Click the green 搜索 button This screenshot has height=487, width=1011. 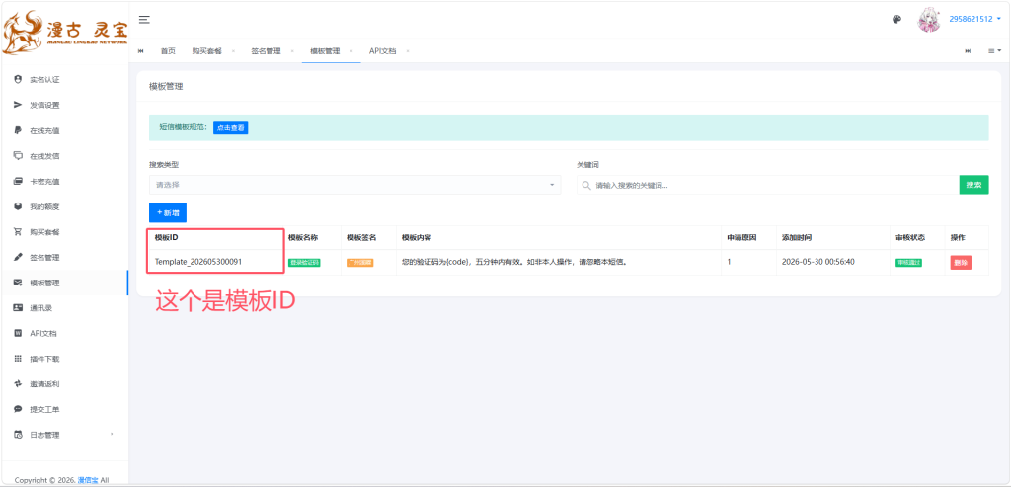pyautogui.click(x=973, y=185)
